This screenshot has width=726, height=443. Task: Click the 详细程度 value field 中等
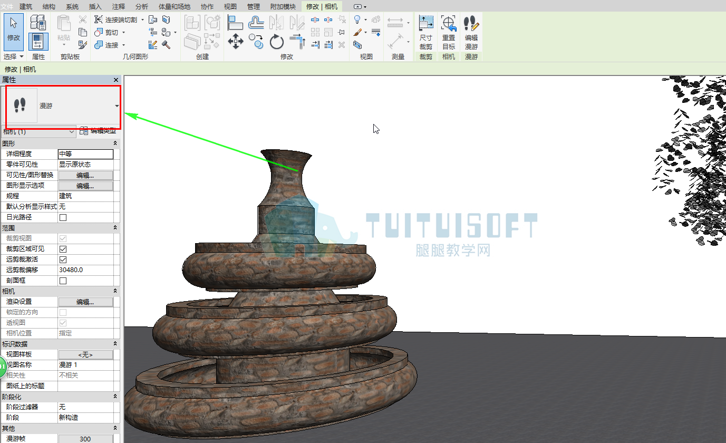85,154
